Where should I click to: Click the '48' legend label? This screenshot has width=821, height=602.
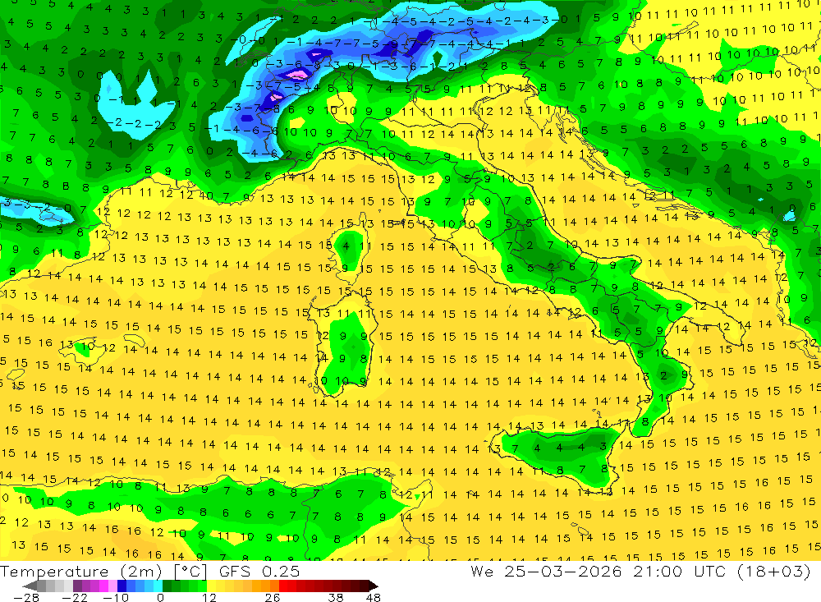(x=374, y=598)
